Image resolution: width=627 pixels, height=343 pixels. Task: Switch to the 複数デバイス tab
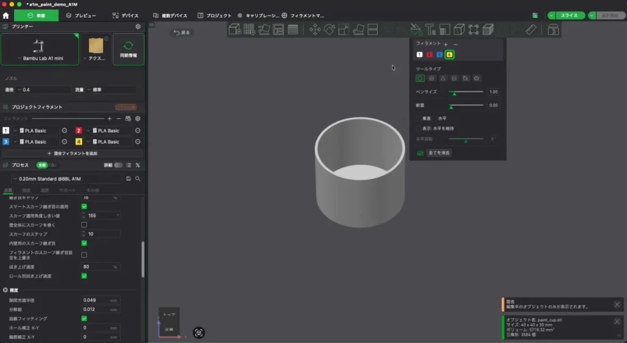[170, 15]
